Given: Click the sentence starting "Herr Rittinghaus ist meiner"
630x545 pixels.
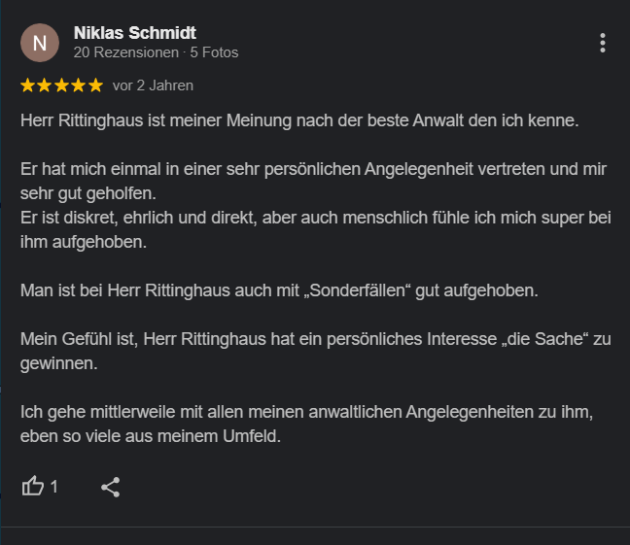Looking at the screenshot, I should (x=299, y=122).
